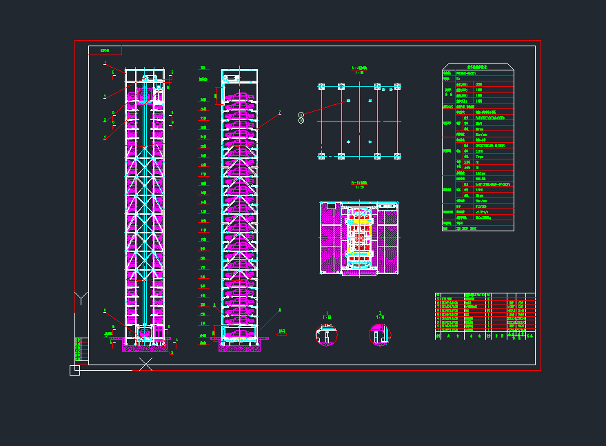Click the parts list table at bottom right
The width and height of the screenshot is (606, 446).
coord(485,316)
